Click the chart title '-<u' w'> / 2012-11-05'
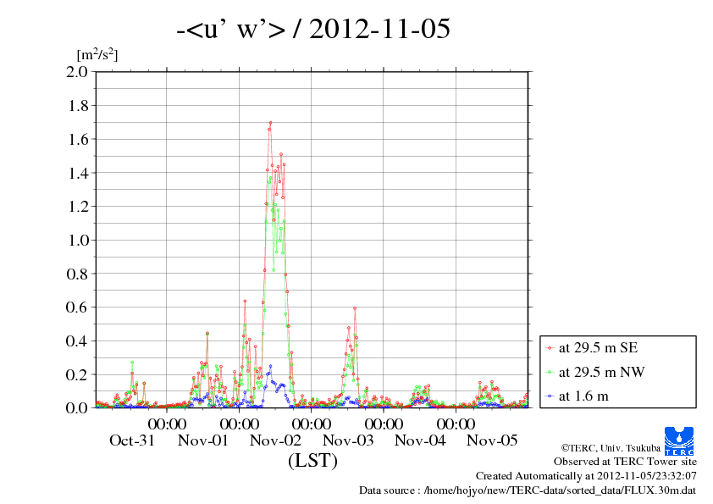 pos(313,29)
